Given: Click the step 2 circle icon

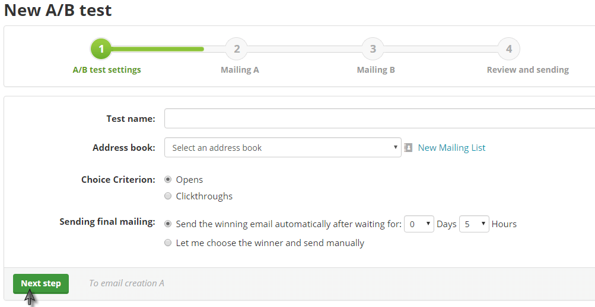Looking at the screenshot, I should [237, 49].
